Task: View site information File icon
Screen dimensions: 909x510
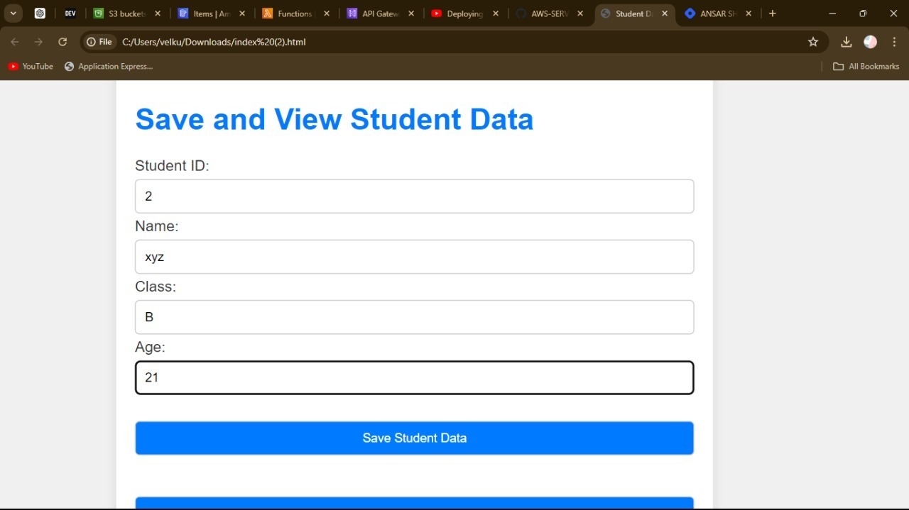Action: click(99, 42)
